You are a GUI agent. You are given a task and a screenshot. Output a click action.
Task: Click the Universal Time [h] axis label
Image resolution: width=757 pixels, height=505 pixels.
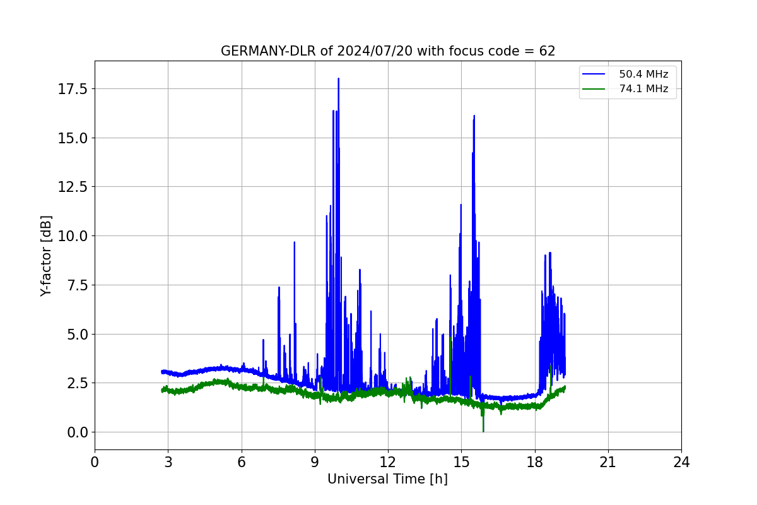[x=387, y=480]
